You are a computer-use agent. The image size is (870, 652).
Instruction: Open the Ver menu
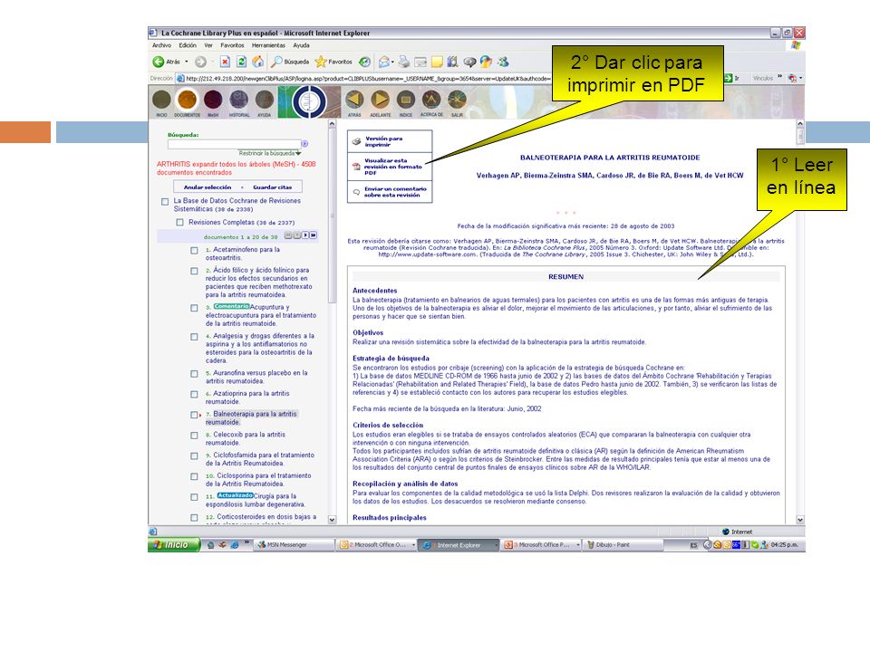[x=208, y=45]
